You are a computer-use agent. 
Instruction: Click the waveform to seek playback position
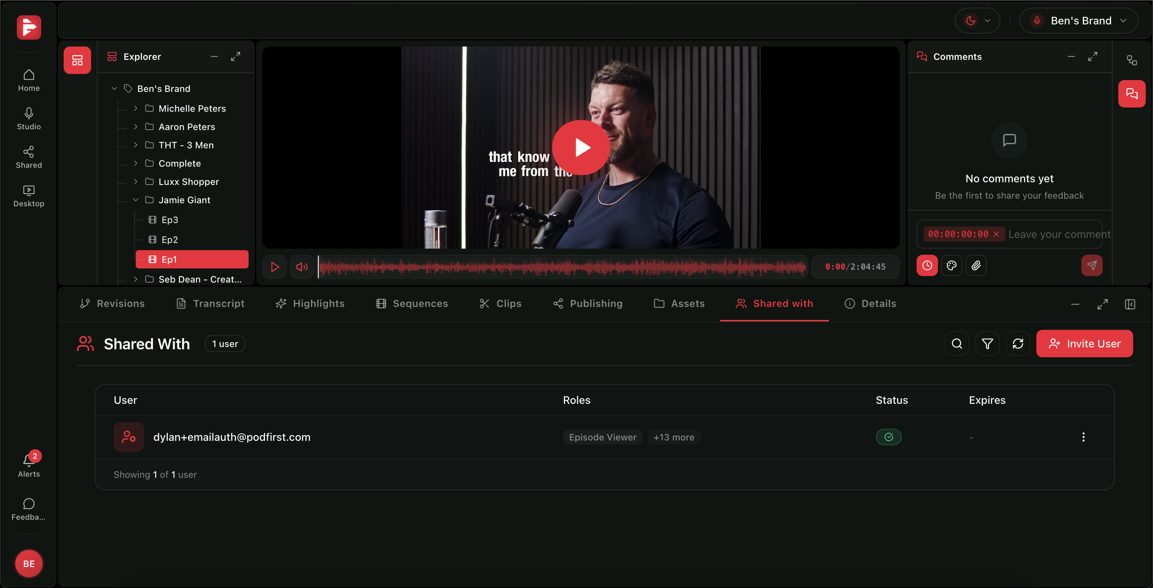click(x=559, y=267)
